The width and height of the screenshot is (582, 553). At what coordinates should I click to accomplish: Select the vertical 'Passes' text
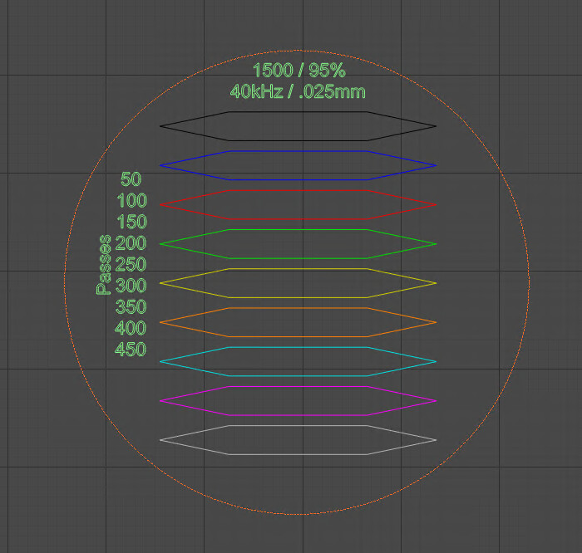(x=104, y=264)
